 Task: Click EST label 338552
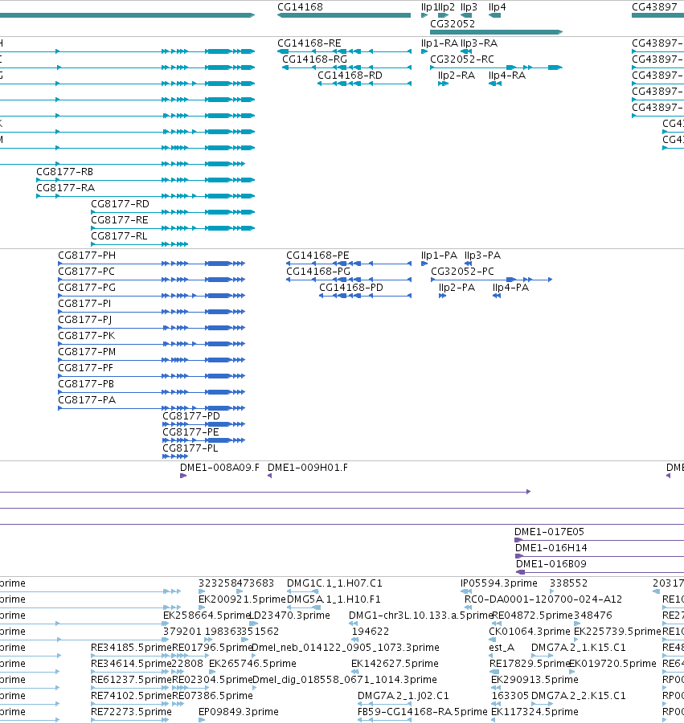pyautogui.click(x=568, y=583)
